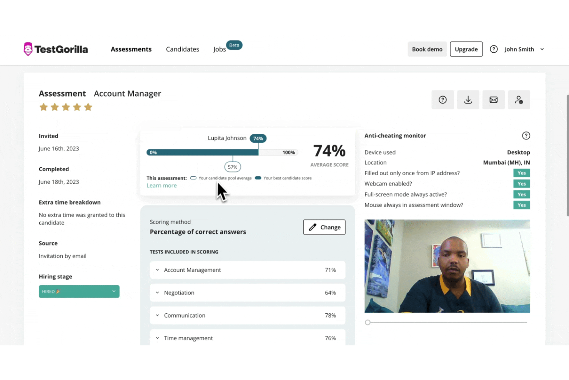
Task: Click 'Percentage of correct answers' text
Action: 198,232
